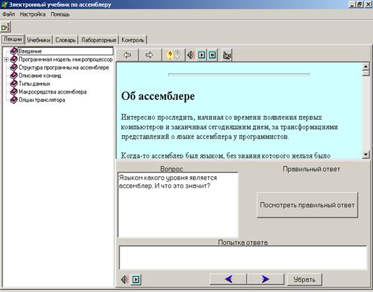Open the Настройка menu

(x=33, y=14)
